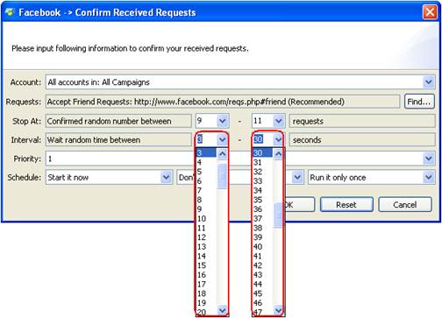Viewport: 442px width, 318px height.
Task: Select 17 in the left interval list
Action: point(206,284)
